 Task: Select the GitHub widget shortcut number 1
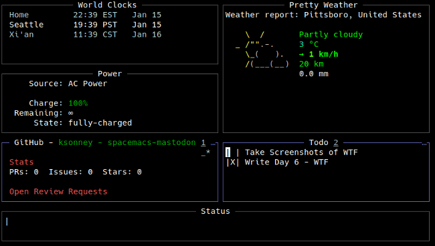pos(203,142)
